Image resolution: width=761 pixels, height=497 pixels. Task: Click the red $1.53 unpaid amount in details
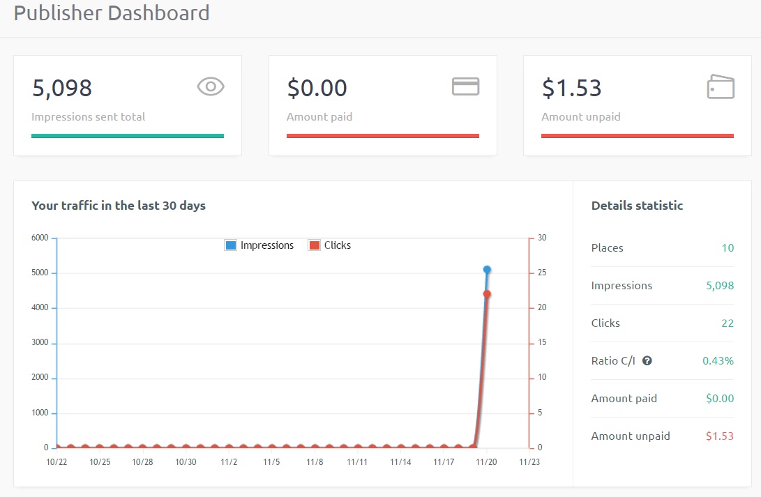coord(720,436)
